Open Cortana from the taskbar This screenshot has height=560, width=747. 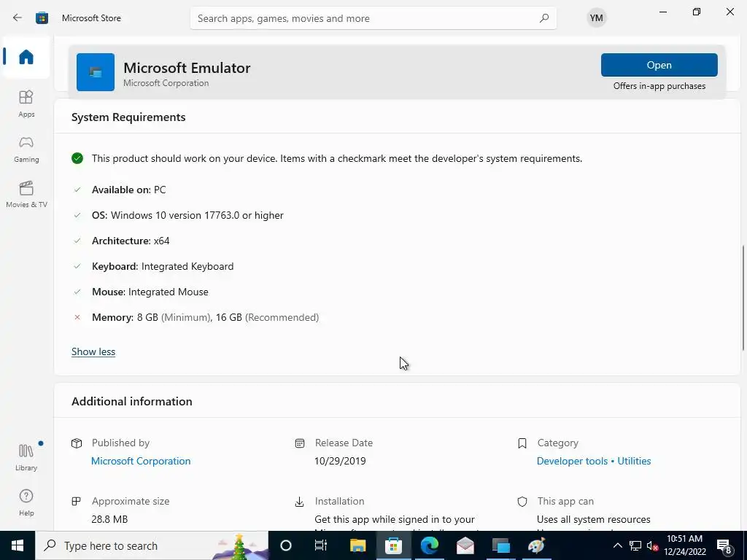(286, 545)
